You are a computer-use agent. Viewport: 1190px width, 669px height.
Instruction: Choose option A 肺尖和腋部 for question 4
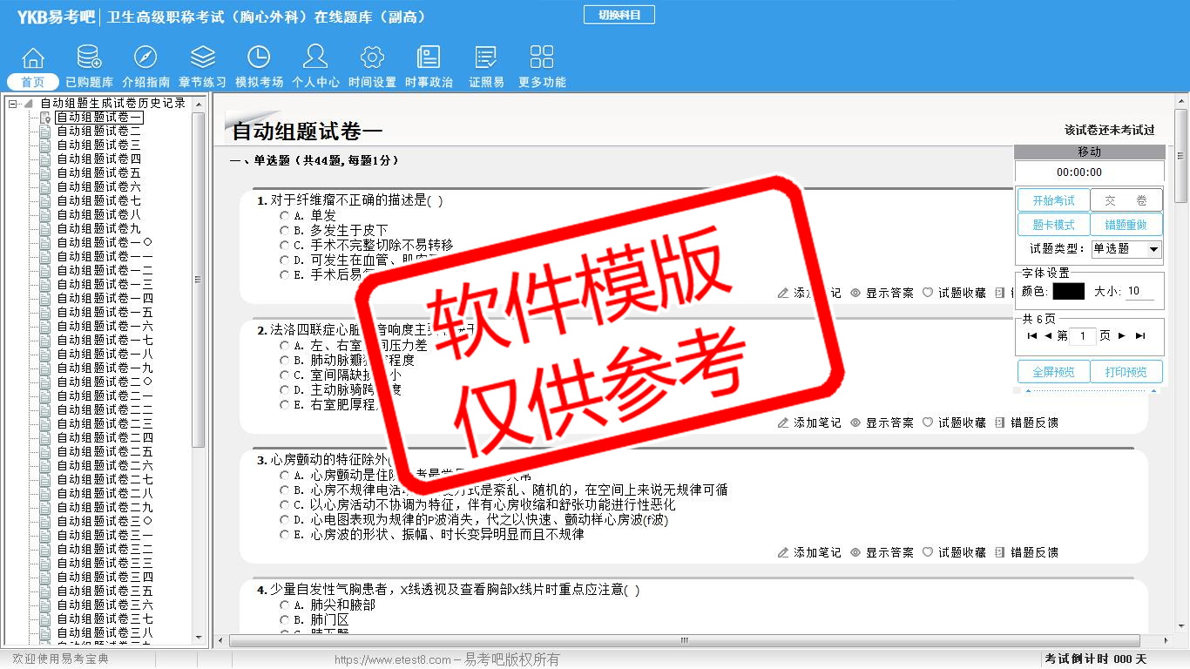coord(285,605)
